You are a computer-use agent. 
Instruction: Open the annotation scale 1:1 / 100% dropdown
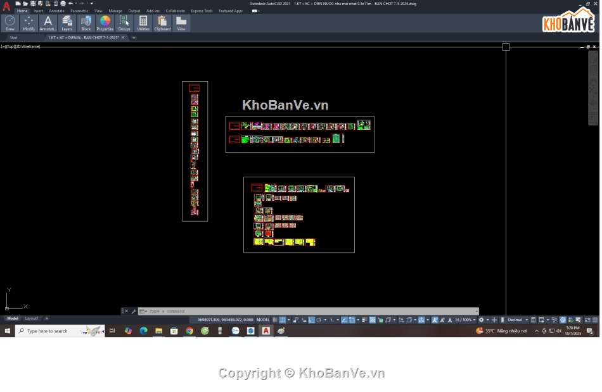click(x=465, y=320)
